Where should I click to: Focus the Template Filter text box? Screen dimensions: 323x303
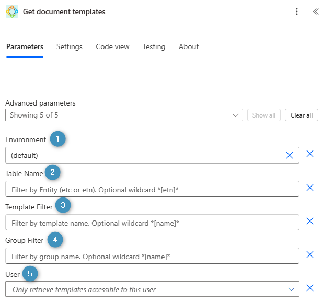point(152,223)
